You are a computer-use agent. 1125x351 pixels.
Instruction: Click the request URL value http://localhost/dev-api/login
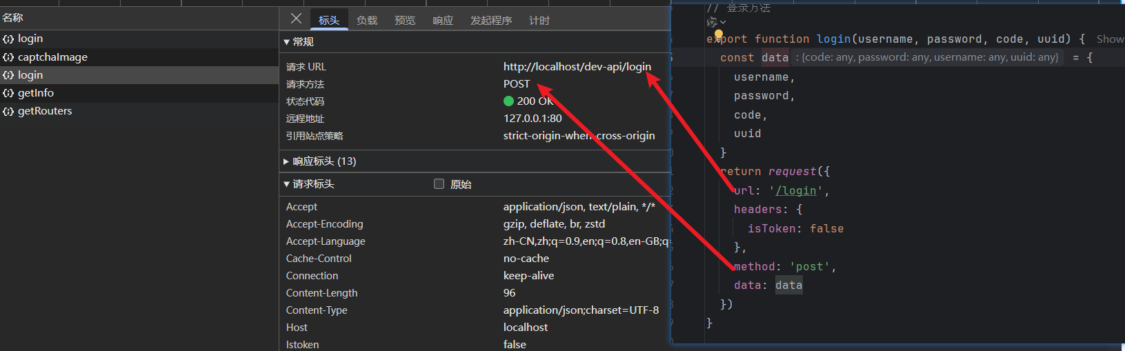[577, 66]
